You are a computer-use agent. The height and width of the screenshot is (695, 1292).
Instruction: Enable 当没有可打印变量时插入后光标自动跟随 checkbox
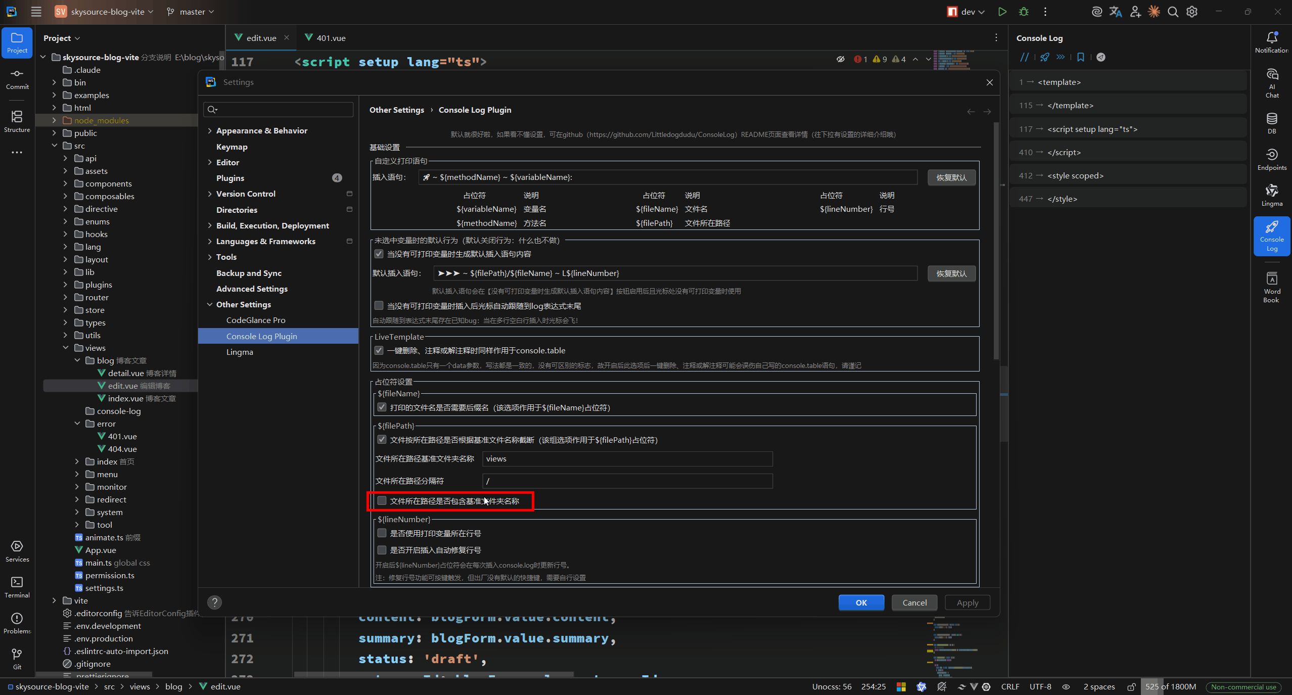coord(379,306)
